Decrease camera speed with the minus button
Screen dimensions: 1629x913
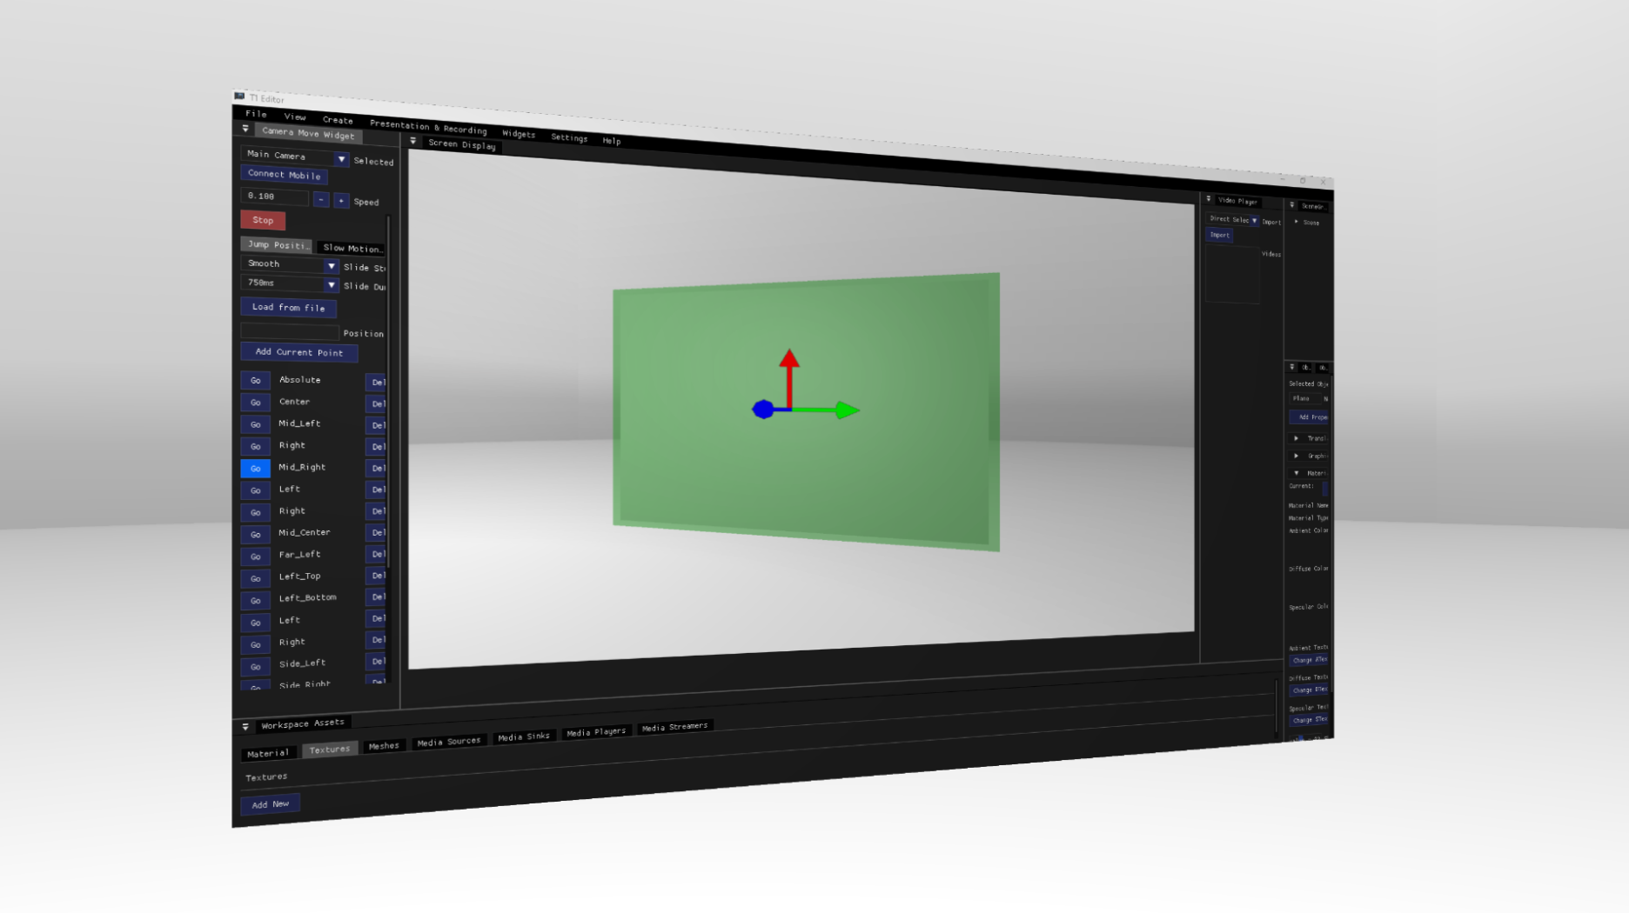(x=321, y=199)
